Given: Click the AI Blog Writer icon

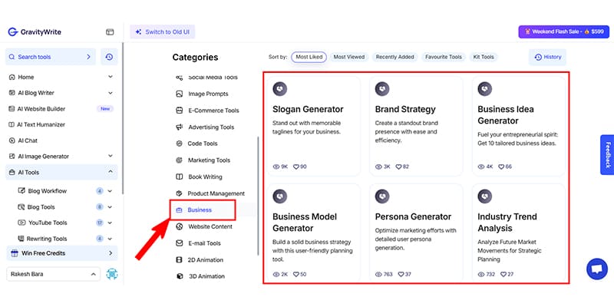Looking at the screenshot, I should pyautogui.click(x=12, y=93).
